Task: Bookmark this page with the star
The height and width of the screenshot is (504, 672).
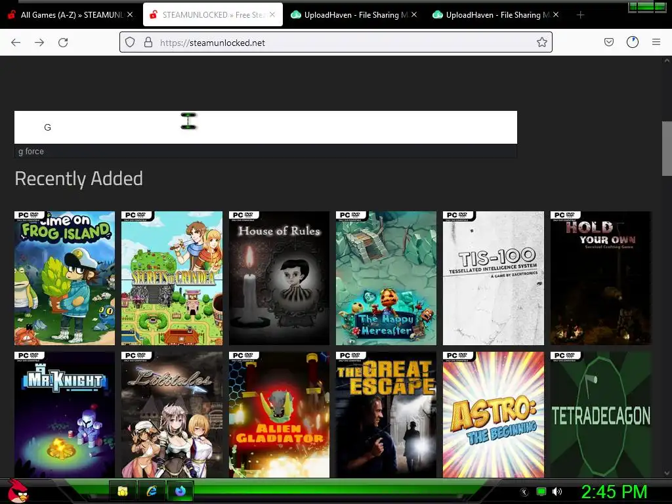Action: tap(541, 43)
